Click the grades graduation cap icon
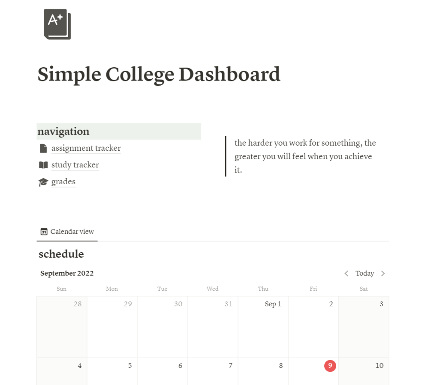 [x=43, y=182]
